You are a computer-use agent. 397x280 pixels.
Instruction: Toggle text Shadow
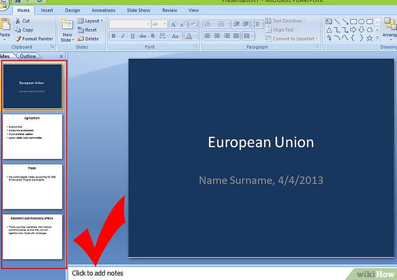[x=153, y=36]
